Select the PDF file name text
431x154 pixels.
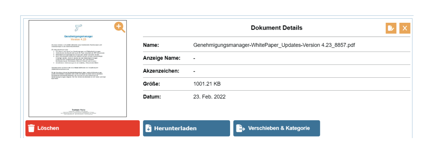(274, 45)
